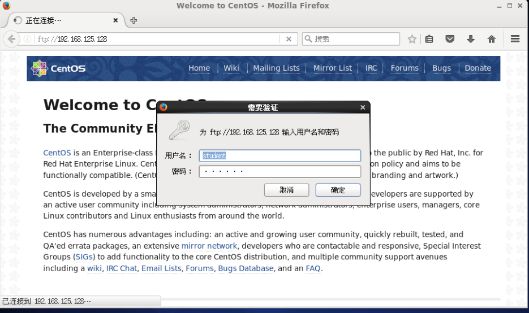Focus the 用户名 field containing student
The width and height of the screenshot is (529, 313).
[x=279, y=156]
